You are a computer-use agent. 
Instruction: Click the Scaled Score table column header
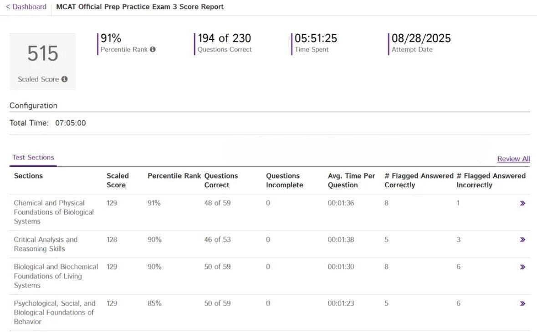click(x=118, y=180)
